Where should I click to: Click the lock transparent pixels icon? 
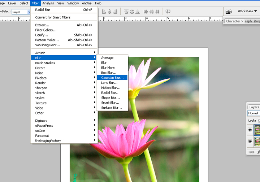pyautogui.click(x=259, y=120)
